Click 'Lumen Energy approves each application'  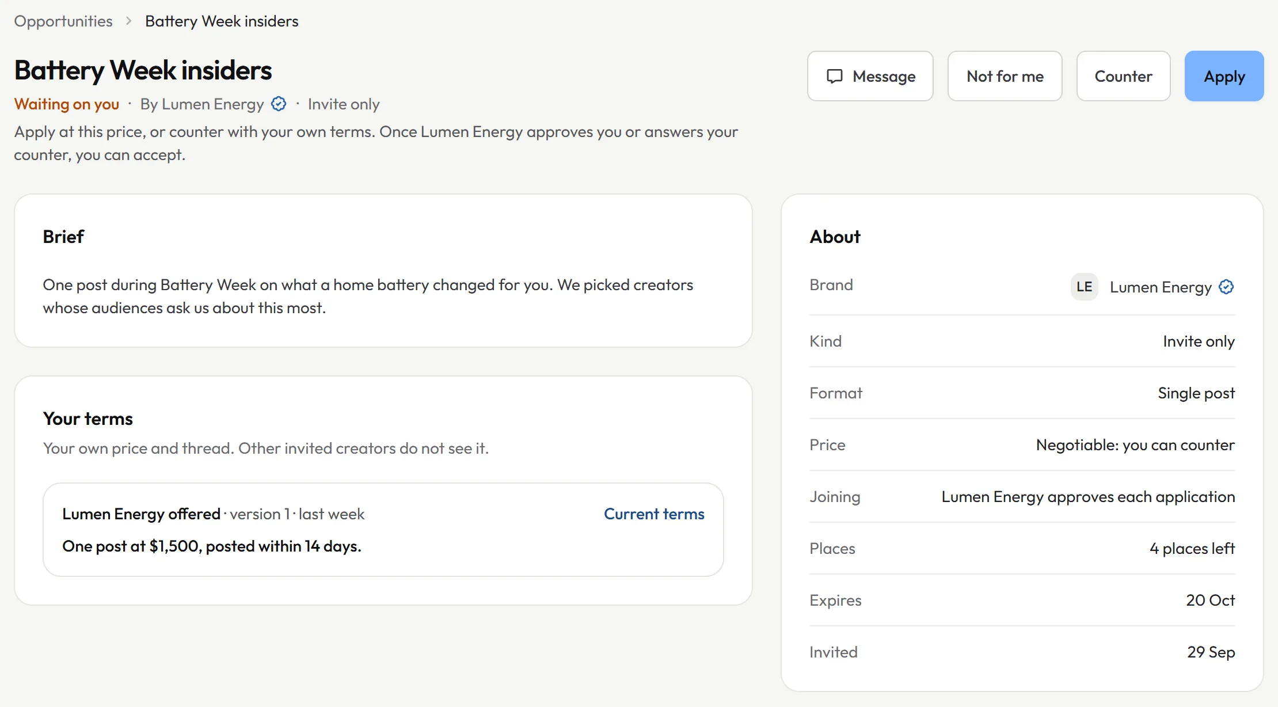(x=1088, y=497)
